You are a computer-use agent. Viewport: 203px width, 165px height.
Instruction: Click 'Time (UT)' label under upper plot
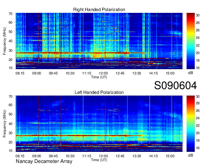pyautogui.click(x=99, y=77)
